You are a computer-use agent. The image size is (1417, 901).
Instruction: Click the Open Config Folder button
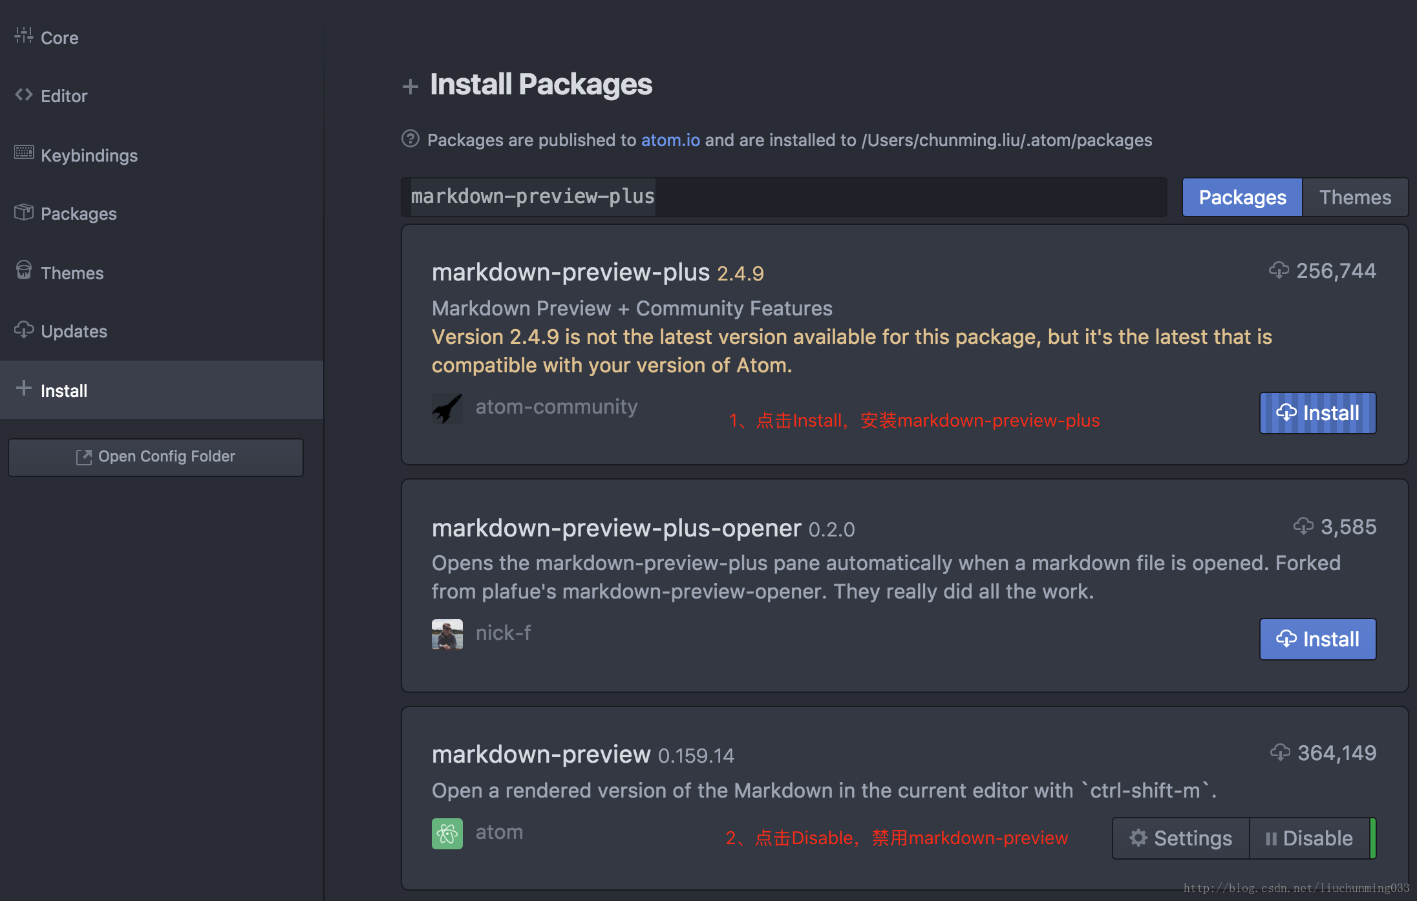coord(156,457)
